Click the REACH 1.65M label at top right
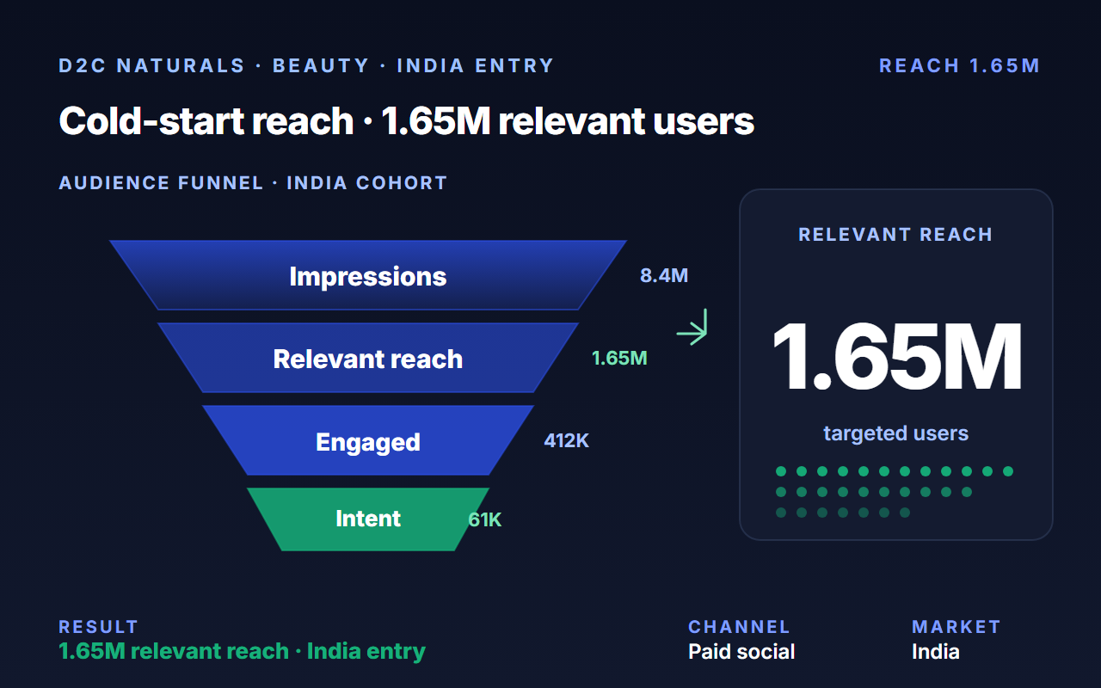Screen dimensions: 1101x688 [x=960, y=65]
